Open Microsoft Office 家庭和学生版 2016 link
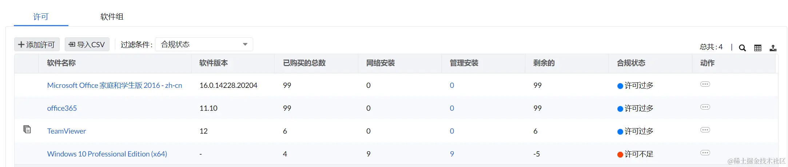Viewport: 788px width, 167px height. point(115,85)
